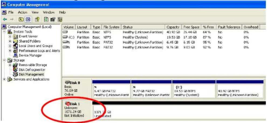
Task: Sort by the Status column header
Action: point(143,27)
